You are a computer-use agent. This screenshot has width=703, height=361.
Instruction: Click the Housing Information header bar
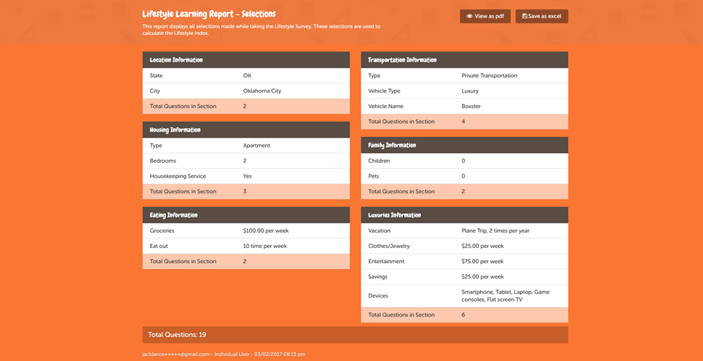click(246, 130)
